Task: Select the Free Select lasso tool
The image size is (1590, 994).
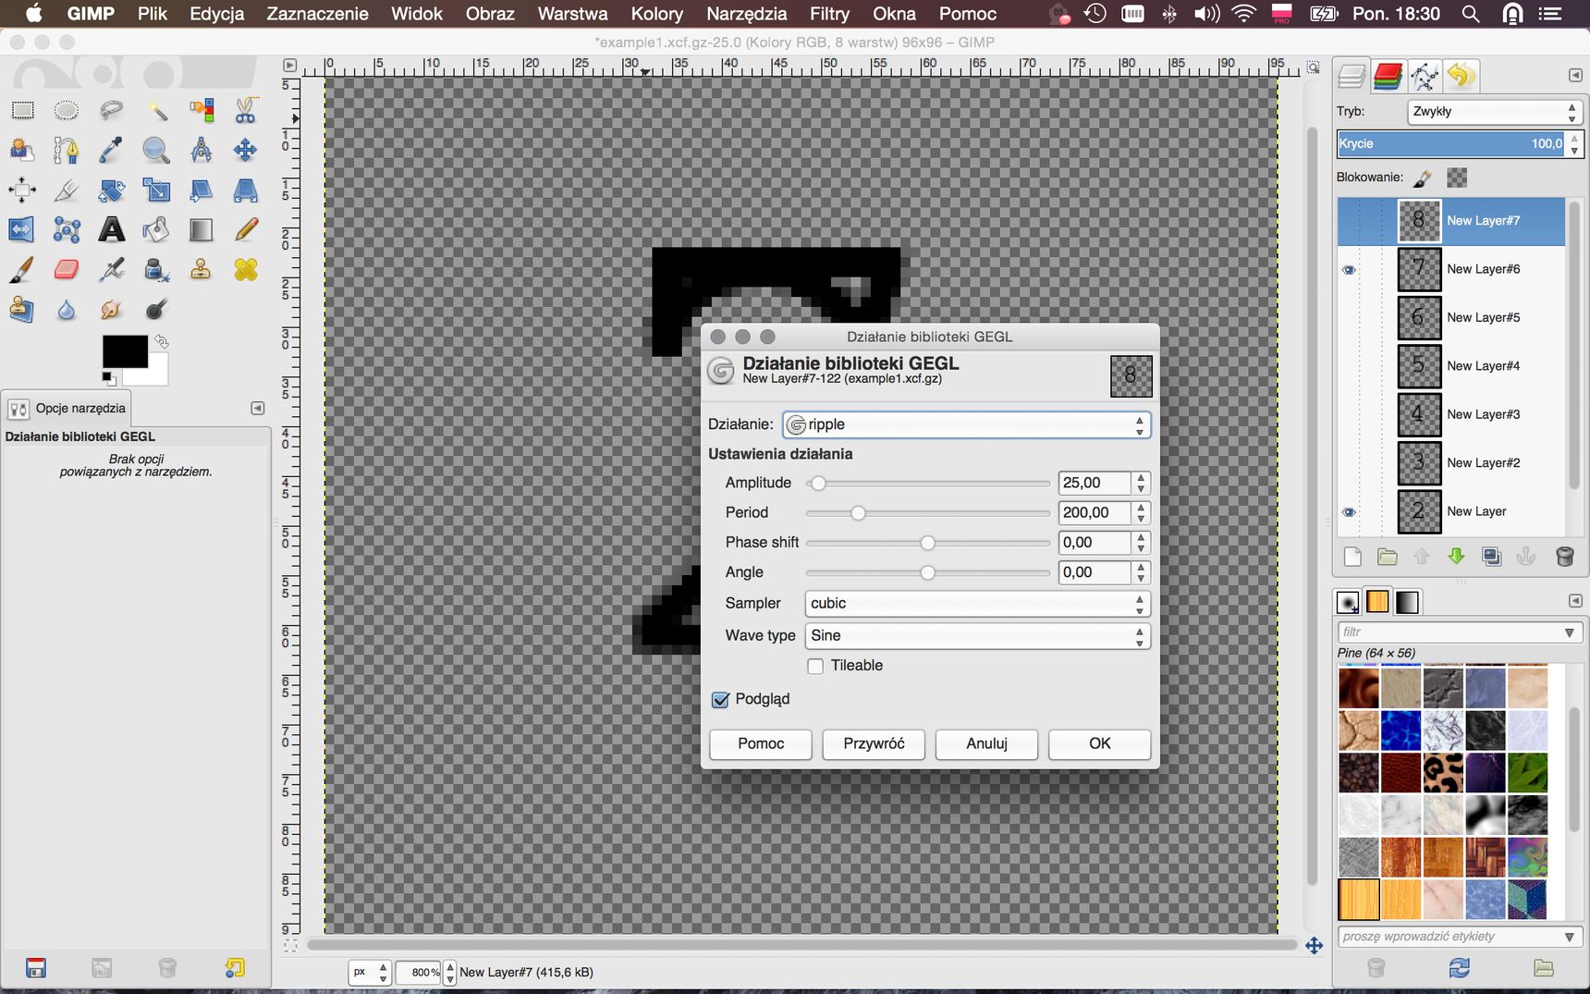Action: 112,111
